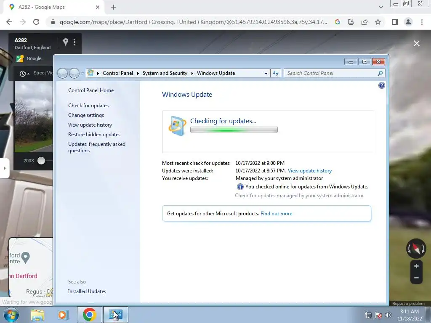Click the blue info icon beside update message

[x=240, y=187]
